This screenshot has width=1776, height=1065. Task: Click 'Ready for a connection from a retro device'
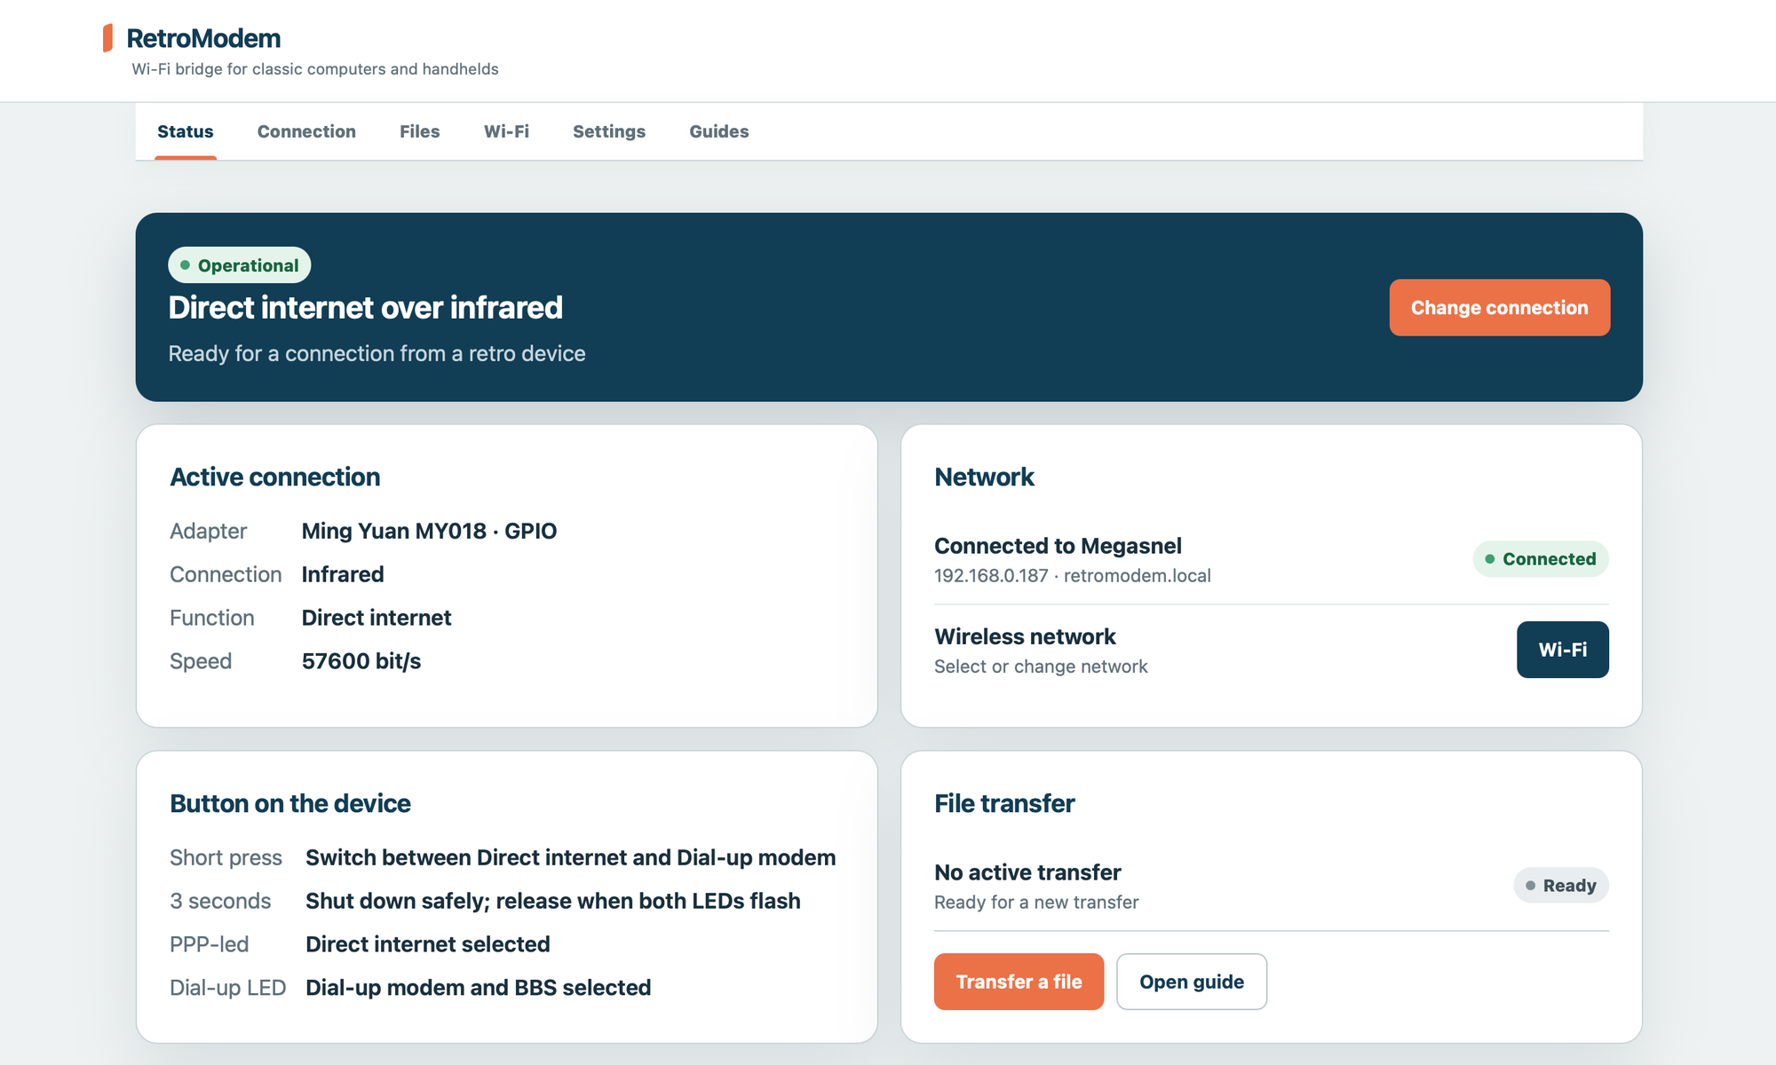377,353
